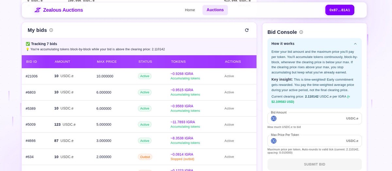Click the Tracking 7 bids status text
The width and height of the screenshot is (392, 171).
pyautogui.click(x=44, y=44)
